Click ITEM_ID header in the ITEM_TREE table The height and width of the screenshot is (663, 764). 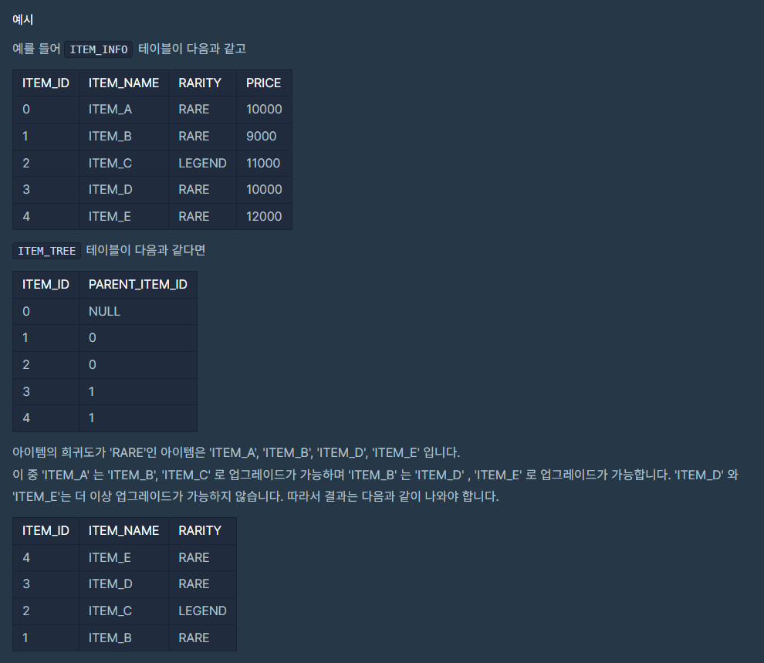click(x=46, y=285)
